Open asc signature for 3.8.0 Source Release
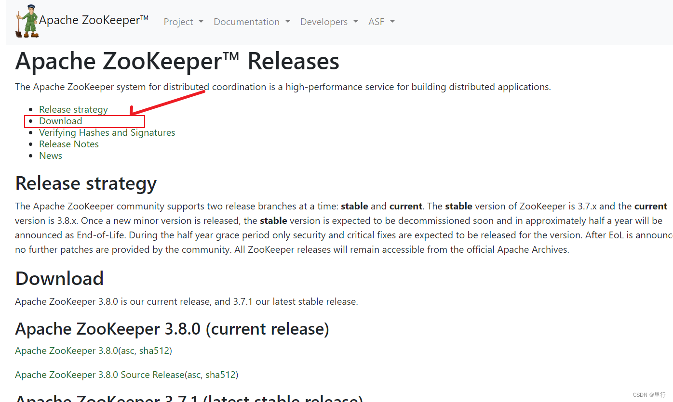 point(194,375)
